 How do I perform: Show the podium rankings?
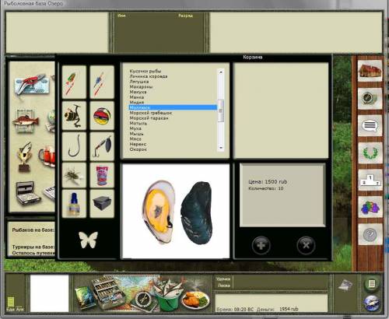click(370, 180)
